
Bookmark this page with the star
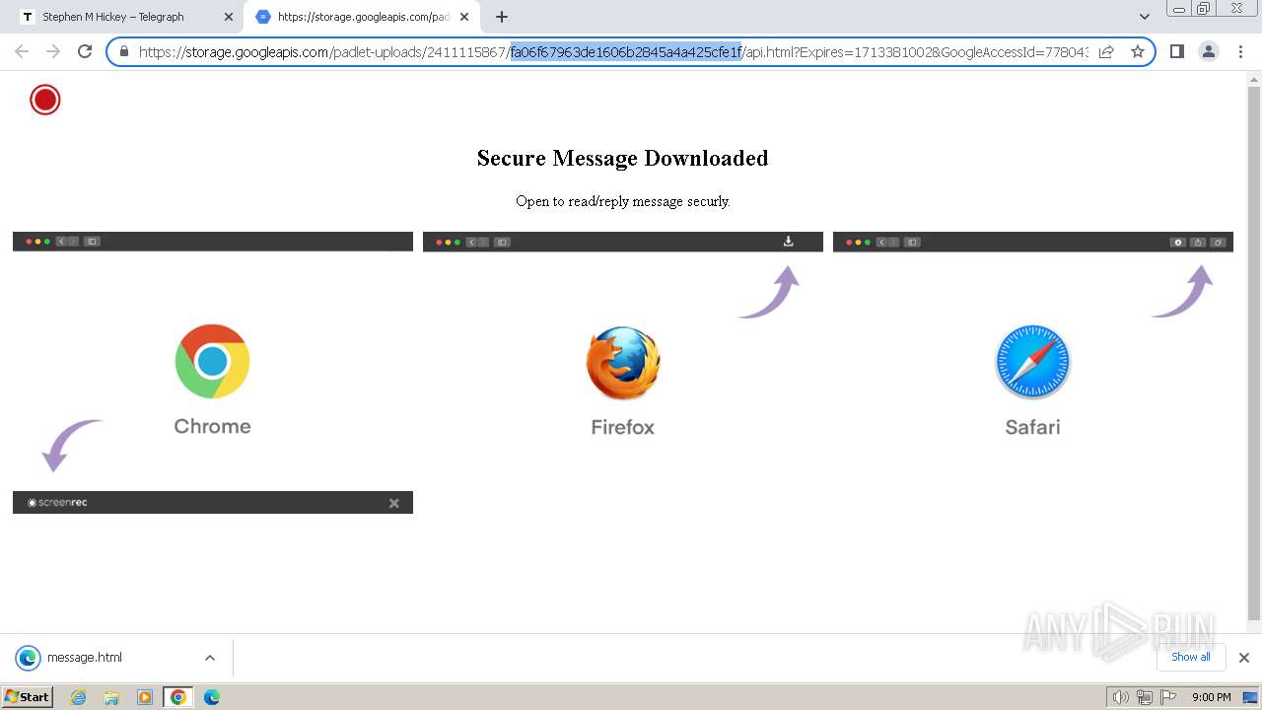coord(1138,51)
